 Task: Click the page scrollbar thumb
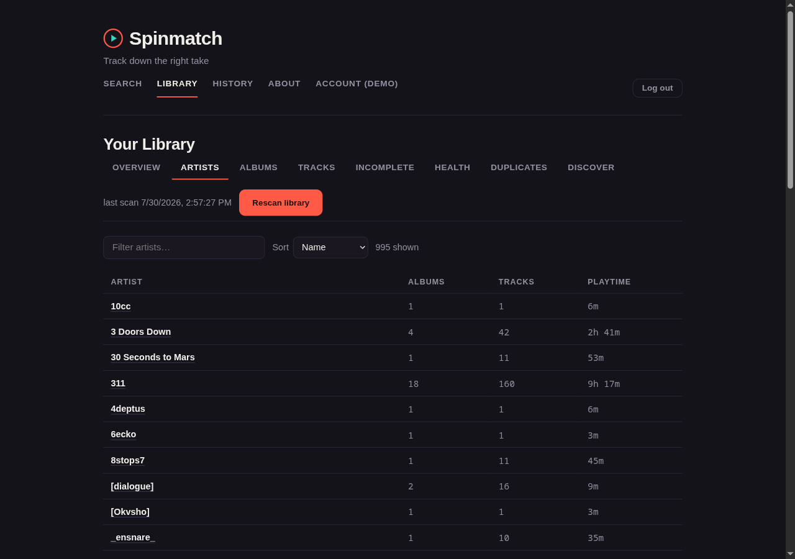(790, 99)
